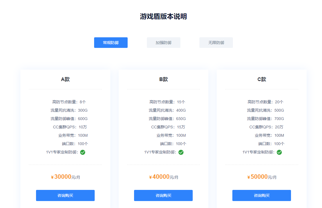Click 咨询购买 button for B款
Viewport: 322px width, 208px height.
pos(163,195)
